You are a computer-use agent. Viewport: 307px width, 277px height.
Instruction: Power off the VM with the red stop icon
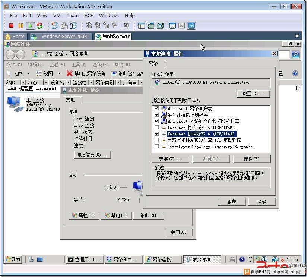[11, 26]
